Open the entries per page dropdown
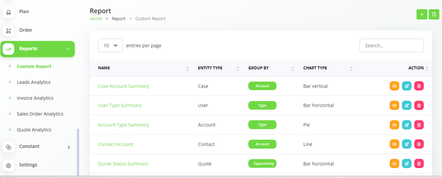Viewport: 442px width, 178px height. [x=110, y=46]
